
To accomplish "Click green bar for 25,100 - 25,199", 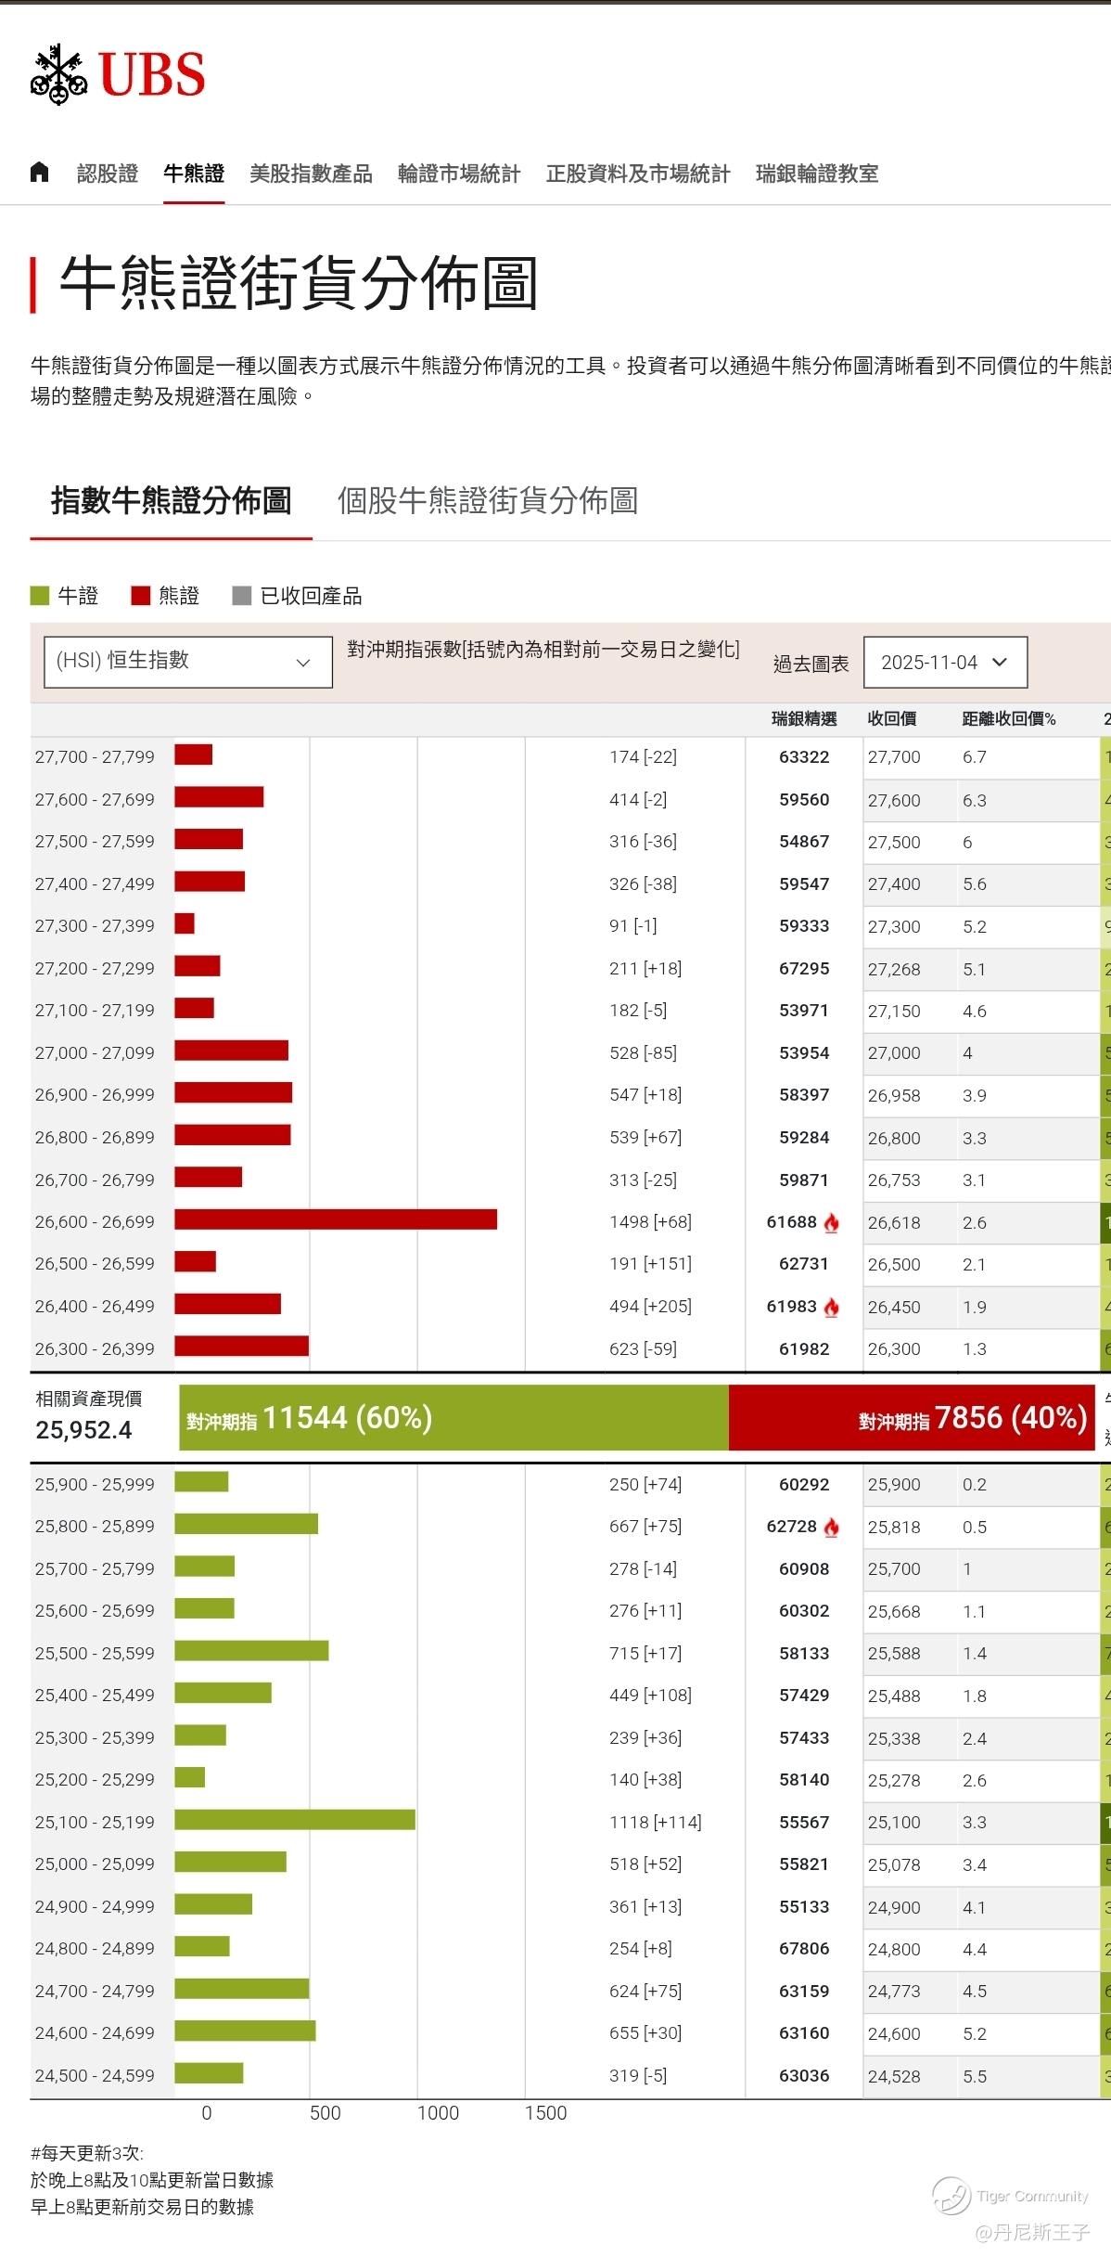I will point(295,1820).
